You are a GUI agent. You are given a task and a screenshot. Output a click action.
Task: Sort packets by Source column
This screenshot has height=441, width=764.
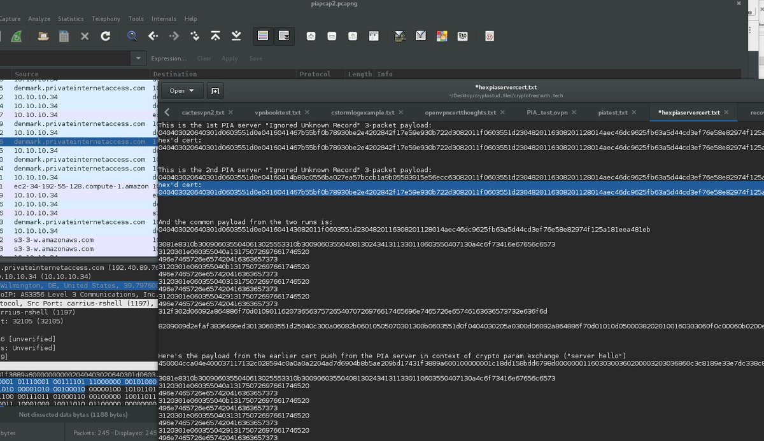click(x=80, y=74)
